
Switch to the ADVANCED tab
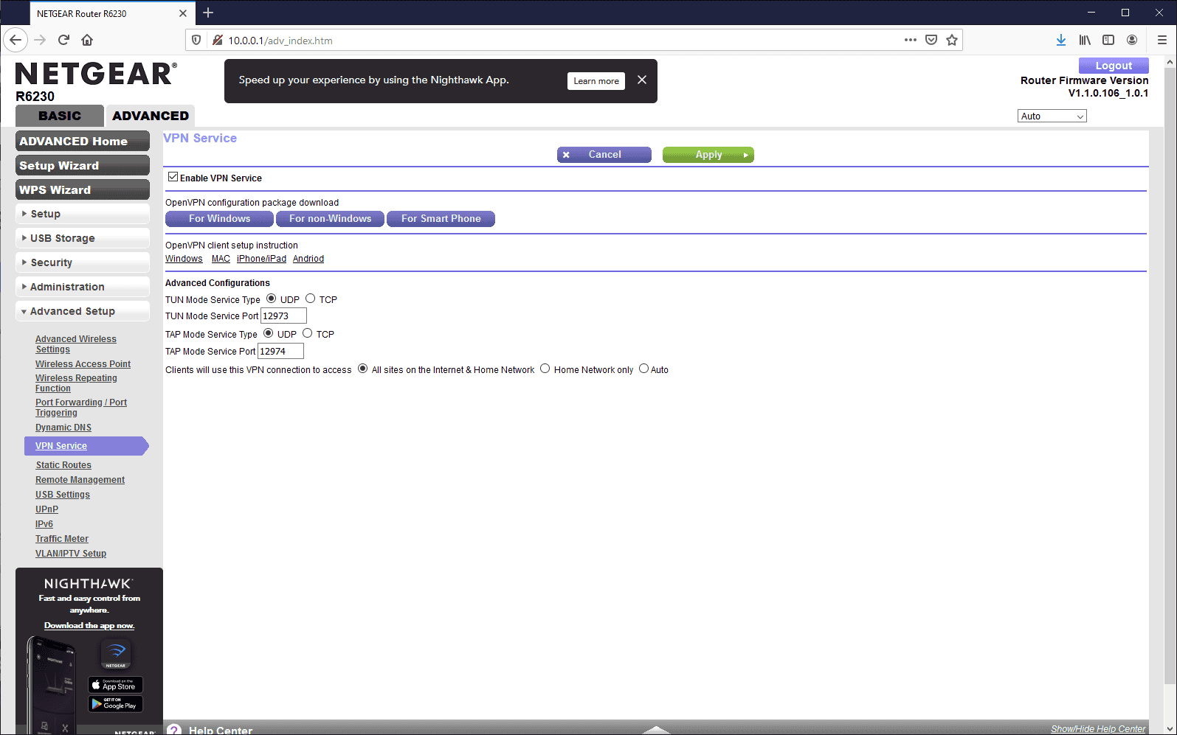coord(151,116)
